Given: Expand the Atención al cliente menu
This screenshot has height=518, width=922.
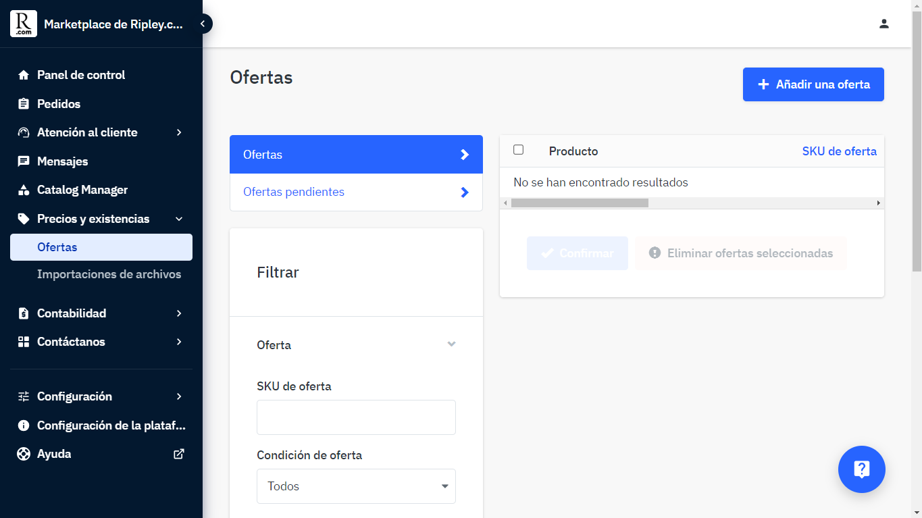Looking at the screenshot, I should click(x=179, y=132).
